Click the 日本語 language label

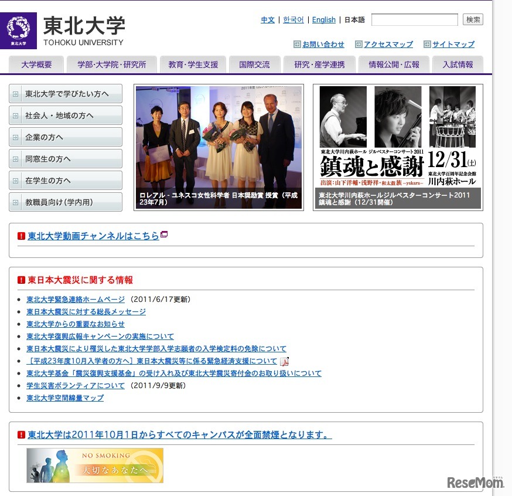(x=354, y=20)
